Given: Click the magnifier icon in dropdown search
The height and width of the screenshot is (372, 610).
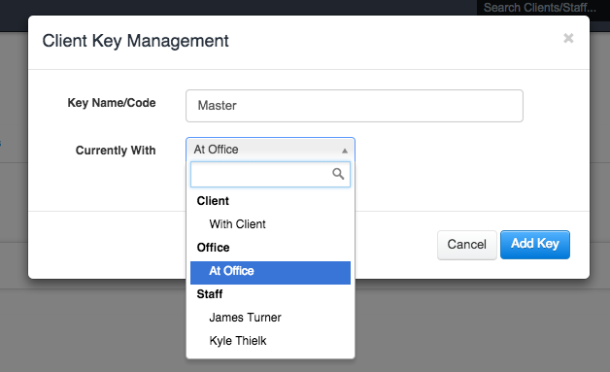Looking at the screenshot, I should (x=338, y=174).
